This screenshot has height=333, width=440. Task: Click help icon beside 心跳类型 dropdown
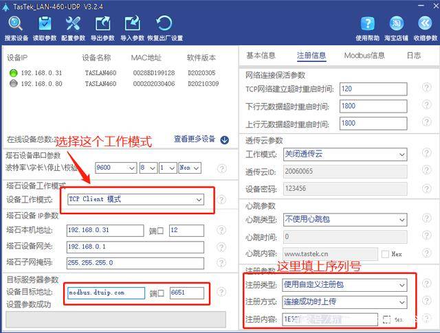click(x=426, y=218)
